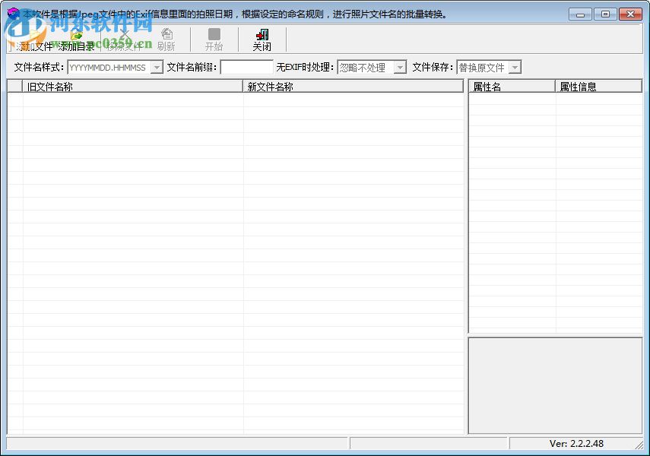This screenshot has height=456, width=650.
Task: Click the 刷新 (Refresh) toolbar icon
Action: (x=166, y=38)
